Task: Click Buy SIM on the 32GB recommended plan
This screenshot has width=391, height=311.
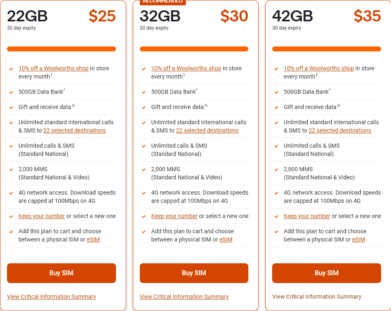Action: 194,273
